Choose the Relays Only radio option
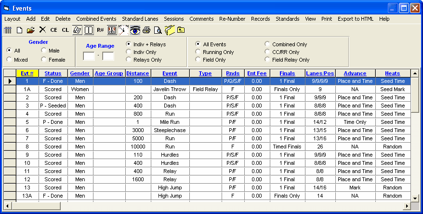The image size is (423, 214). pos(129,60)
